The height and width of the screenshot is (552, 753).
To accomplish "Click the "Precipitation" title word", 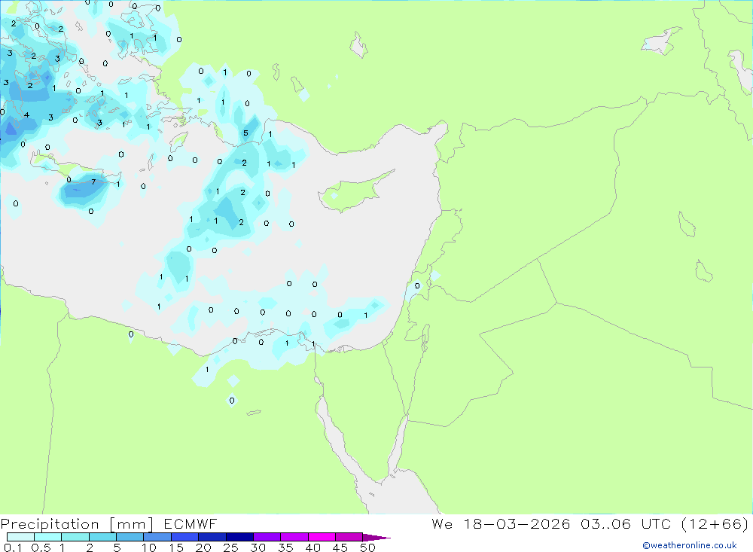I will coord(50,523).
